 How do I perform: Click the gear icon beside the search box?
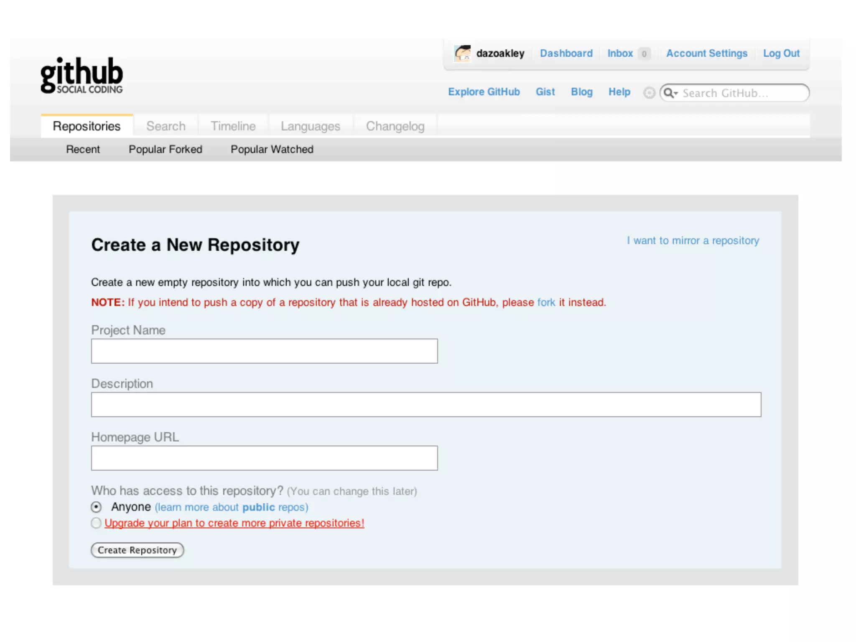pos(649,93)
